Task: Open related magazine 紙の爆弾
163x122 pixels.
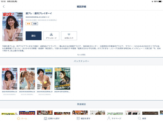Action: [133, 113]
